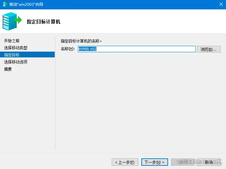Click the 名称 input field with HYPER-V02

pos(137,49)
